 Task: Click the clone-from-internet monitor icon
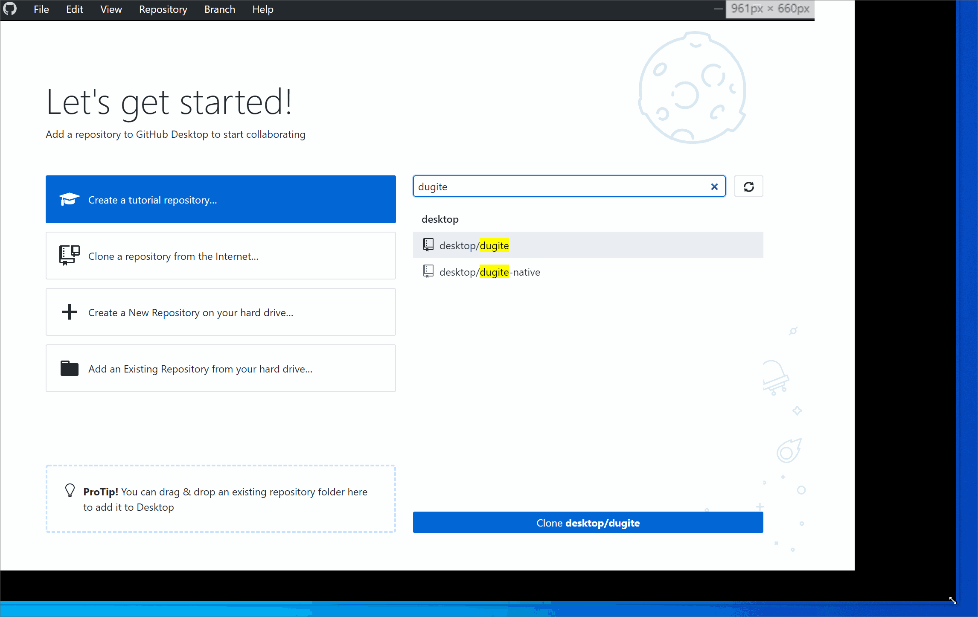[x=69, y=255]
